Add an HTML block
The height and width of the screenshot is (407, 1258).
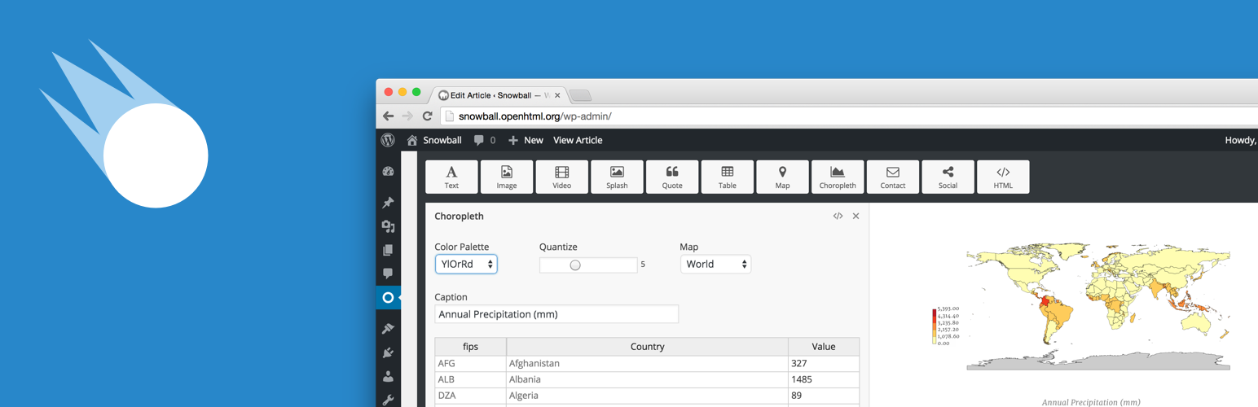1003,177
